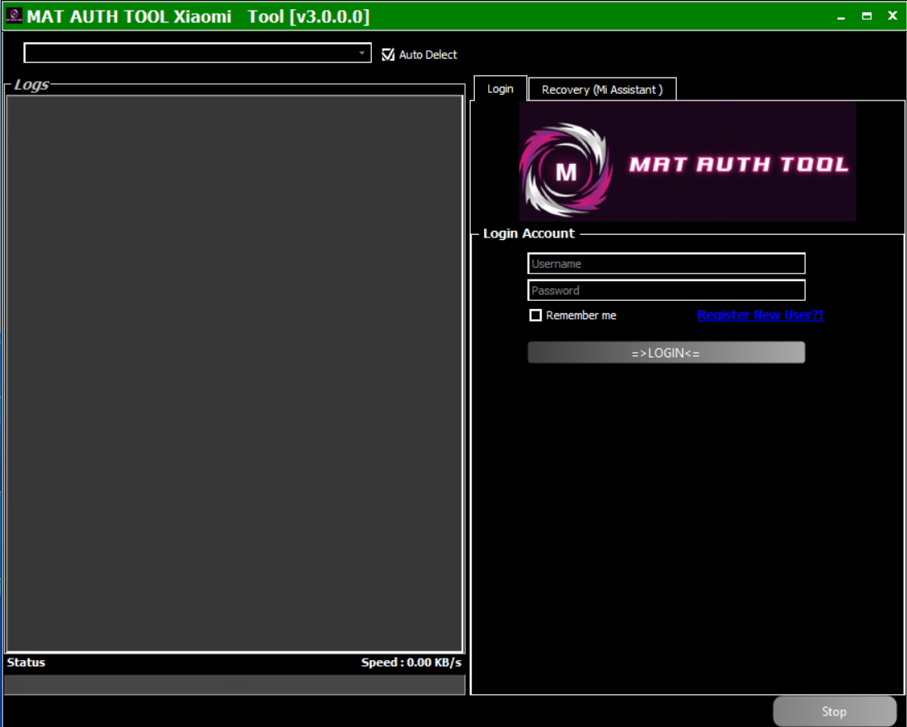Click the progress bar below Status
Image resolution: width=907 pixels, height=727 pixels.
[235, 684]
